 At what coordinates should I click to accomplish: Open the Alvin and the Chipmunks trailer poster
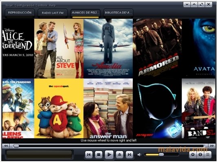coord(59,108)
